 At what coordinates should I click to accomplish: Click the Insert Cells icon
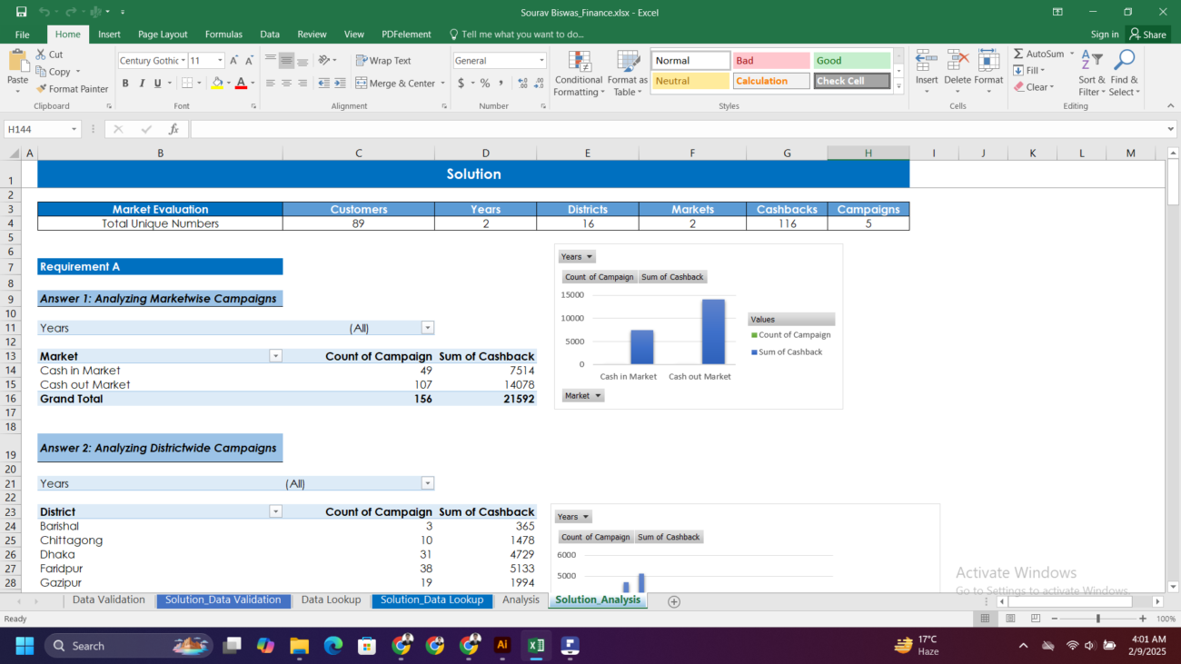tap(927, 61)
